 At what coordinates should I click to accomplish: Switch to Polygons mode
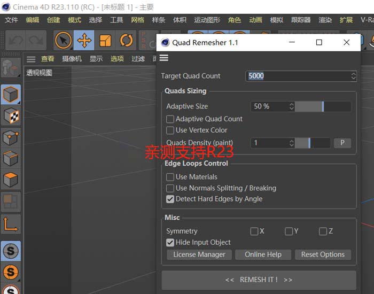pos(11,180)
